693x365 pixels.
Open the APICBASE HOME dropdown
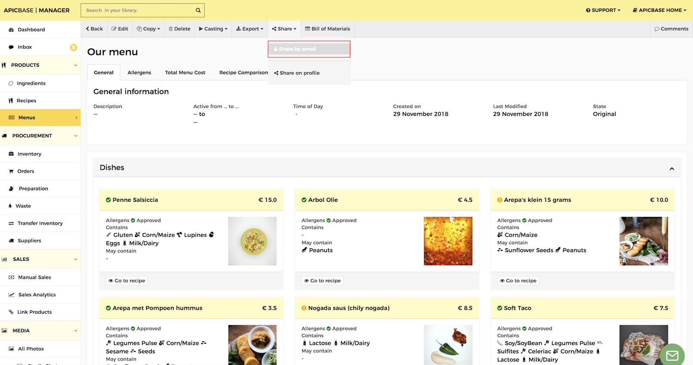click(659, 10)
